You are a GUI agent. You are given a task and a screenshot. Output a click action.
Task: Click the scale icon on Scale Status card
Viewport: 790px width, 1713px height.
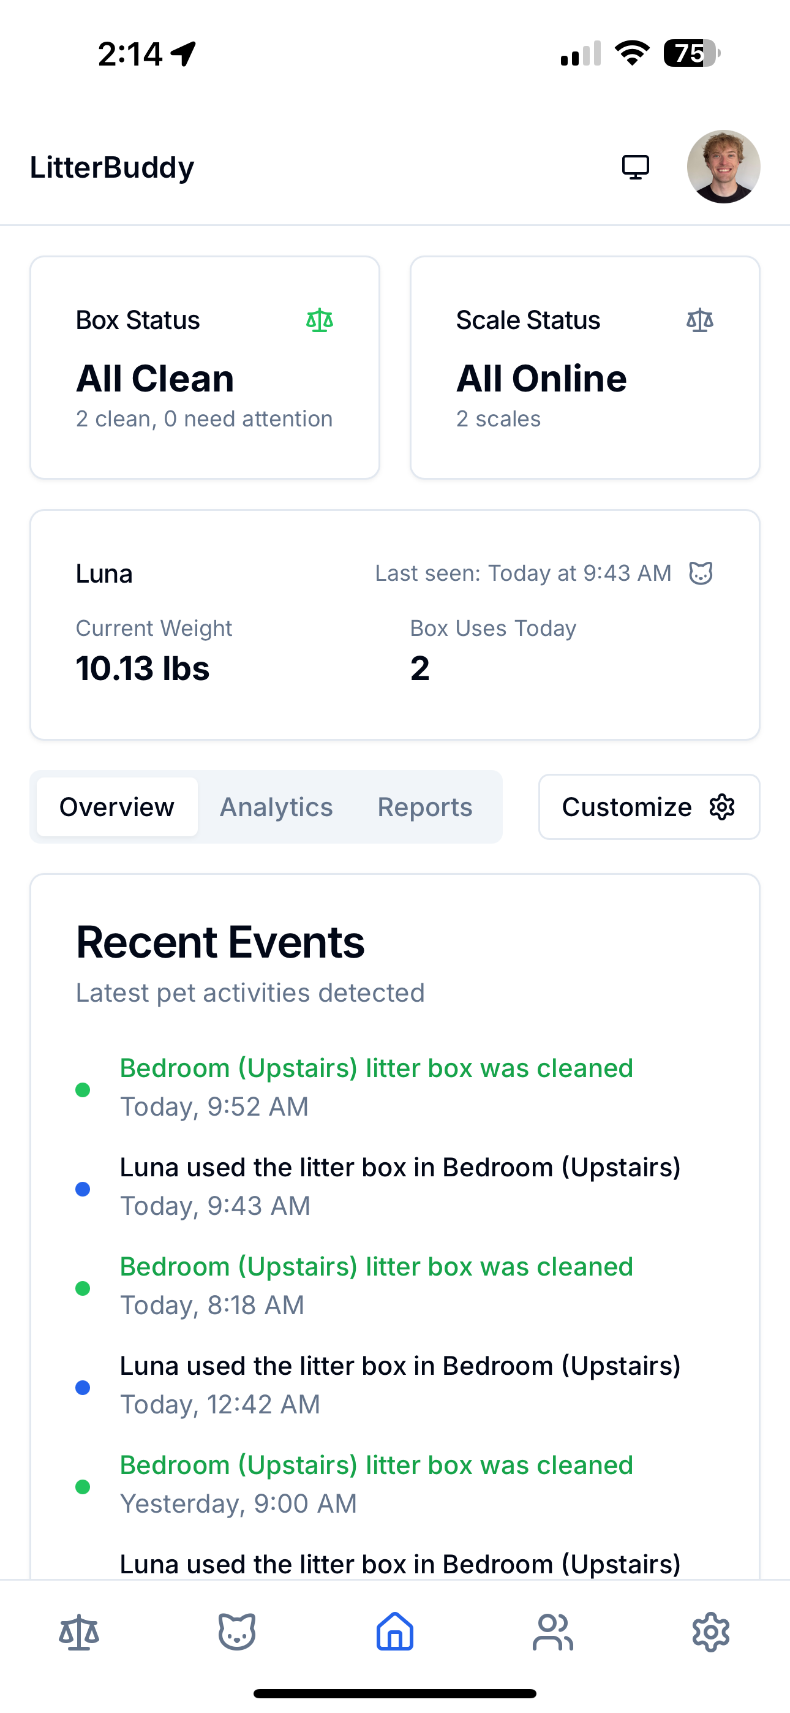(699, 320)
